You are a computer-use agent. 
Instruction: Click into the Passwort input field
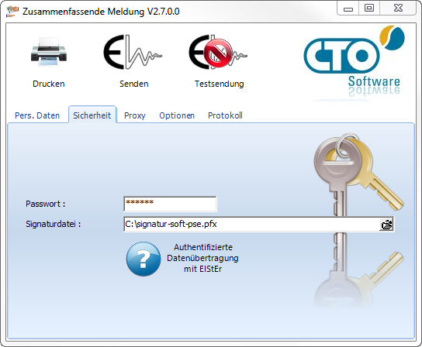point(170,204)
